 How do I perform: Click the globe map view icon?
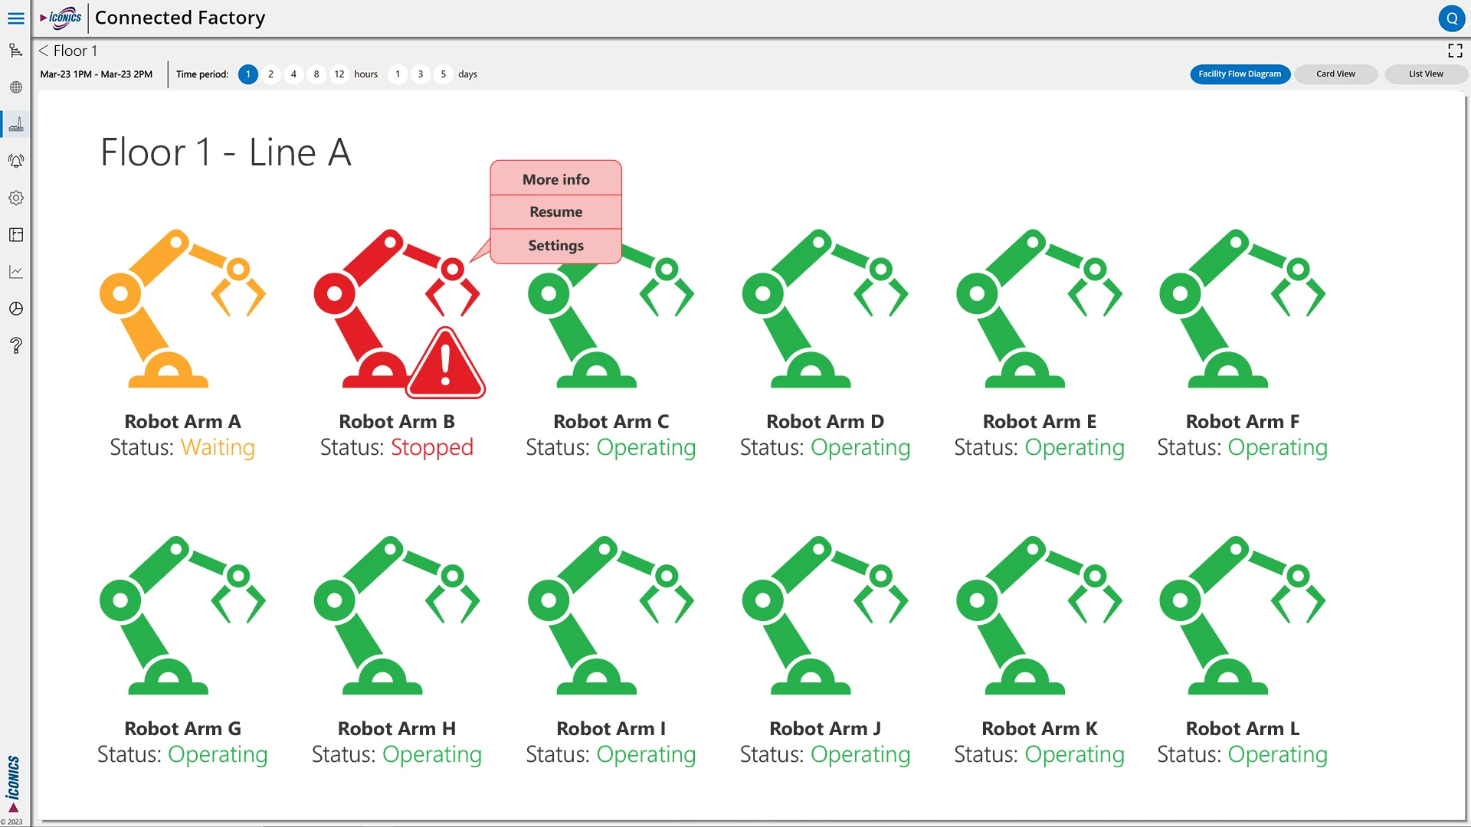click(x=15, y=87)
